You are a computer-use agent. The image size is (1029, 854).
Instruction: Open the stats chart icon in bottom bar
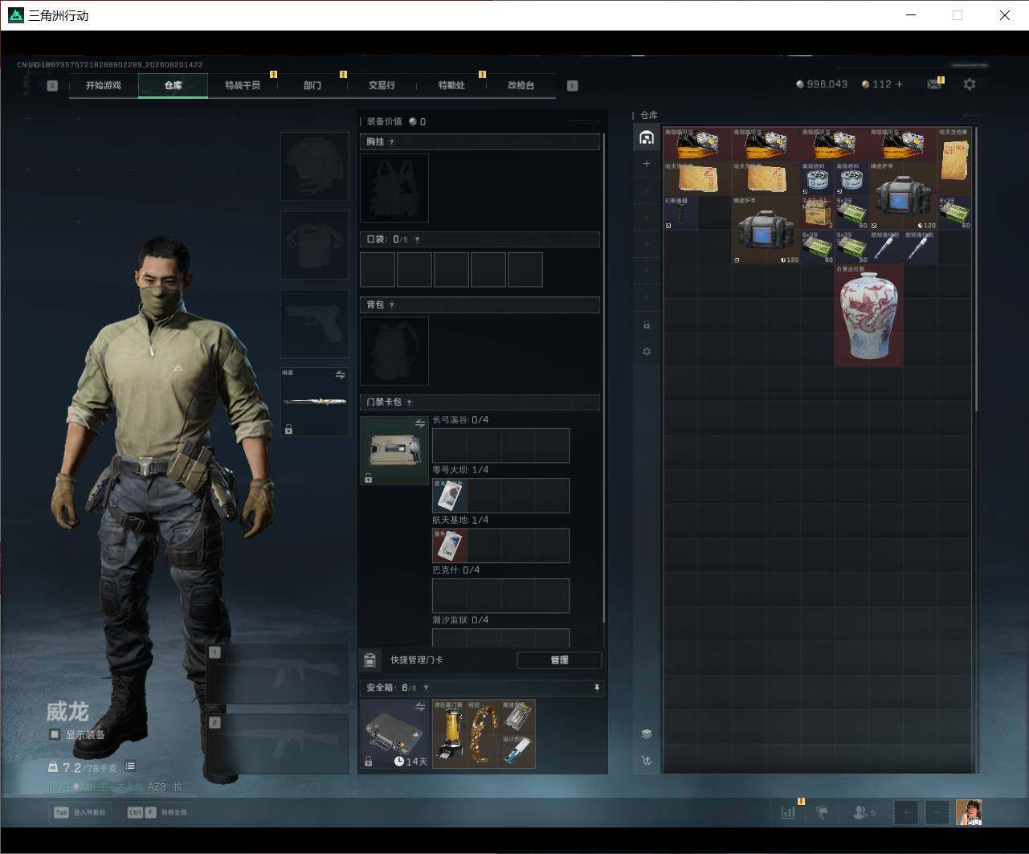pyautogui.click(x=789, y=813)
